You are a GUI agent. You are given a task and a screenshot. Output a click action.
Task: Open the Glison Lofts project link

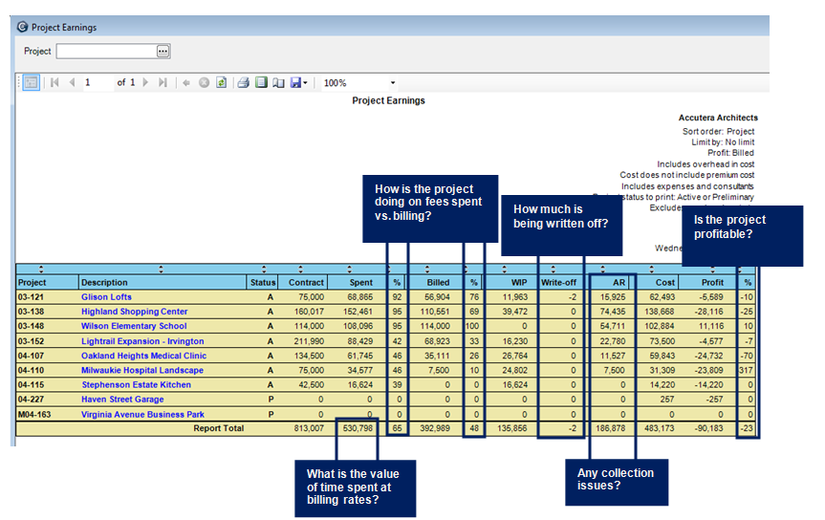click(x=106, y=296)
